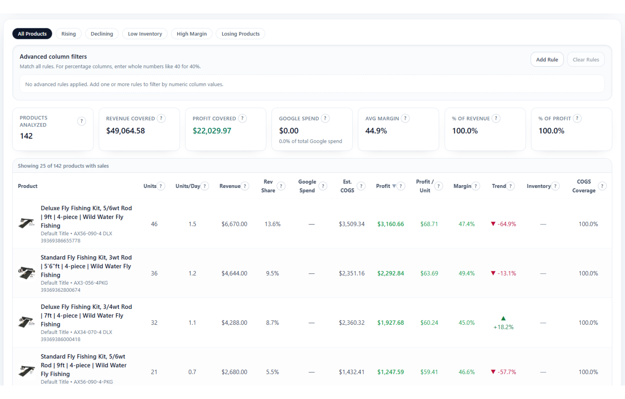The image size is (625, 399).
Task: Open the High Margin filter tab
Action: click(x=192, y=34)
